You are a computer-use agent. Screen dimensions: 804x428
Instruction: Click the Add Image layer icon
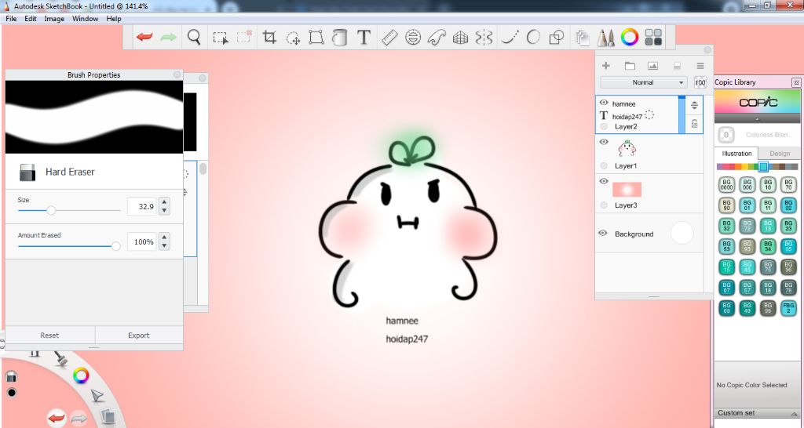point(652,66)
